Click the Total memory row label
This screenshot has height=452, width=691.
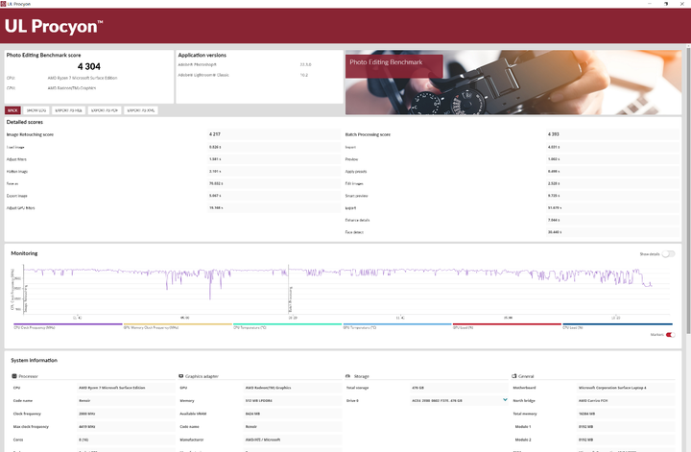point(525,414)
